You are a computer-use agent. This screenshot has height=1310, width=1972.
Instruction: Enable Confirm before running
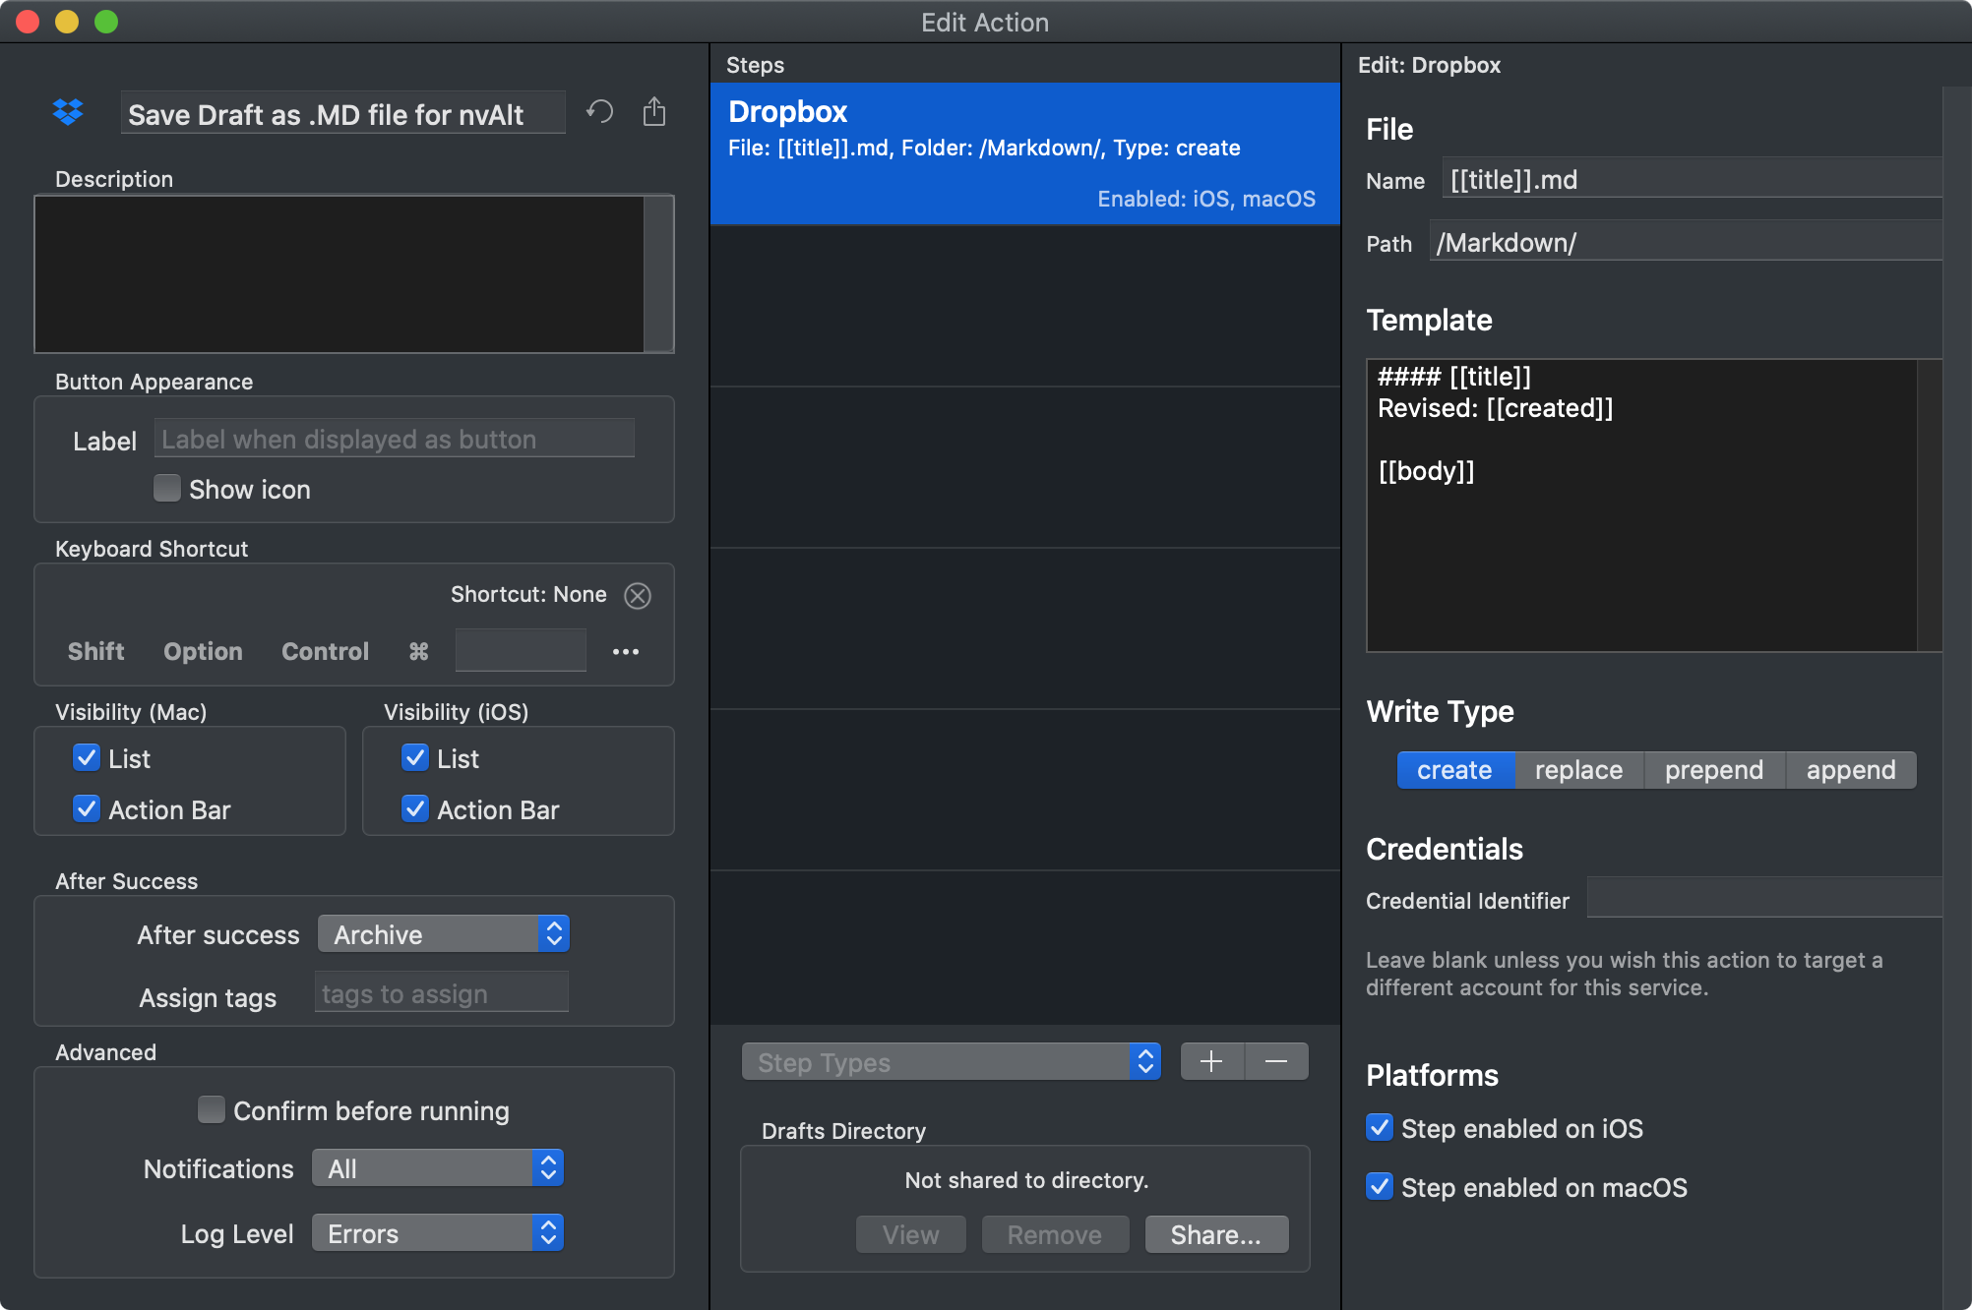tap(212, 1110)
